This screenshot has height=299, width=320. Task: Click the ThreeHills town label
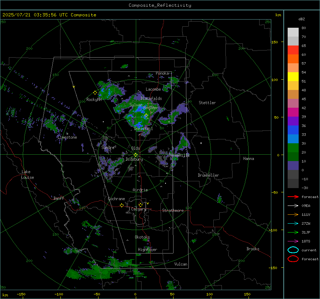point(179,155)
